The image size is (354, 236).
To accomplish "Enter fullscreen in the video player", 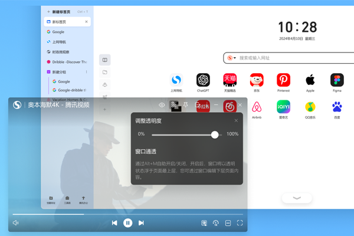I will click(240, 223).
